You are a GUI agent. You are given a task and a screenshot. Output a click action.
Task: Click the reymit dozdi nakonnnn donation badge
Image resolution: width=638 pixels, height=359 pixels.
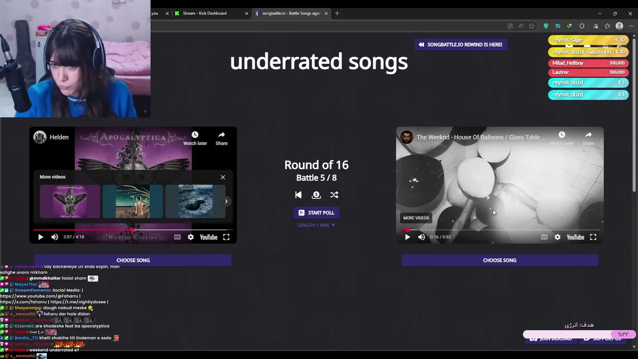coord(588,52)
